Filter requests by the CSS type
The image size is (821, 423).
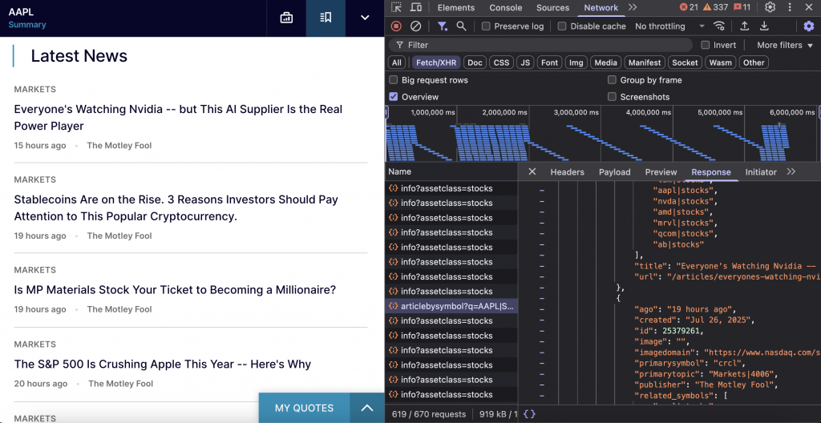pos(501,62)
